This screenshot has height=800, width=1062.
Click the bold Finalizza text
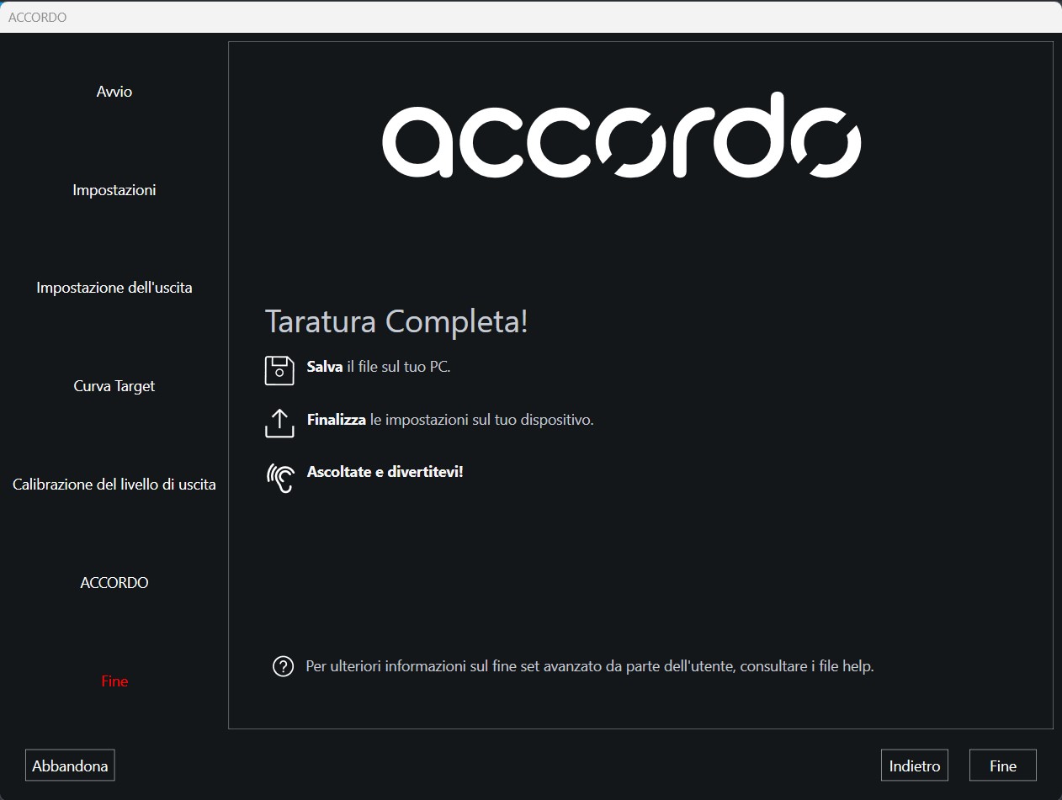tap(337, 419)
